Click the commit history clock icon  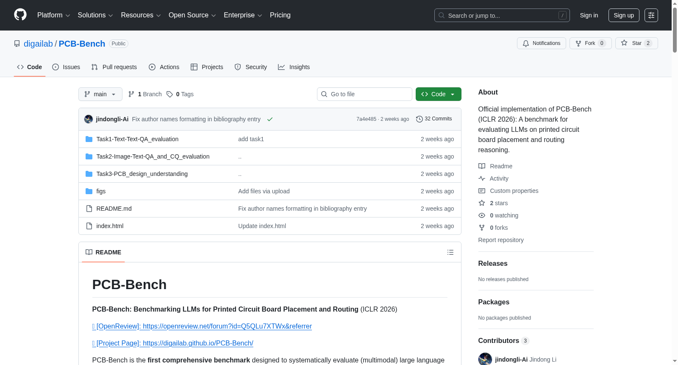pos(420,119)
